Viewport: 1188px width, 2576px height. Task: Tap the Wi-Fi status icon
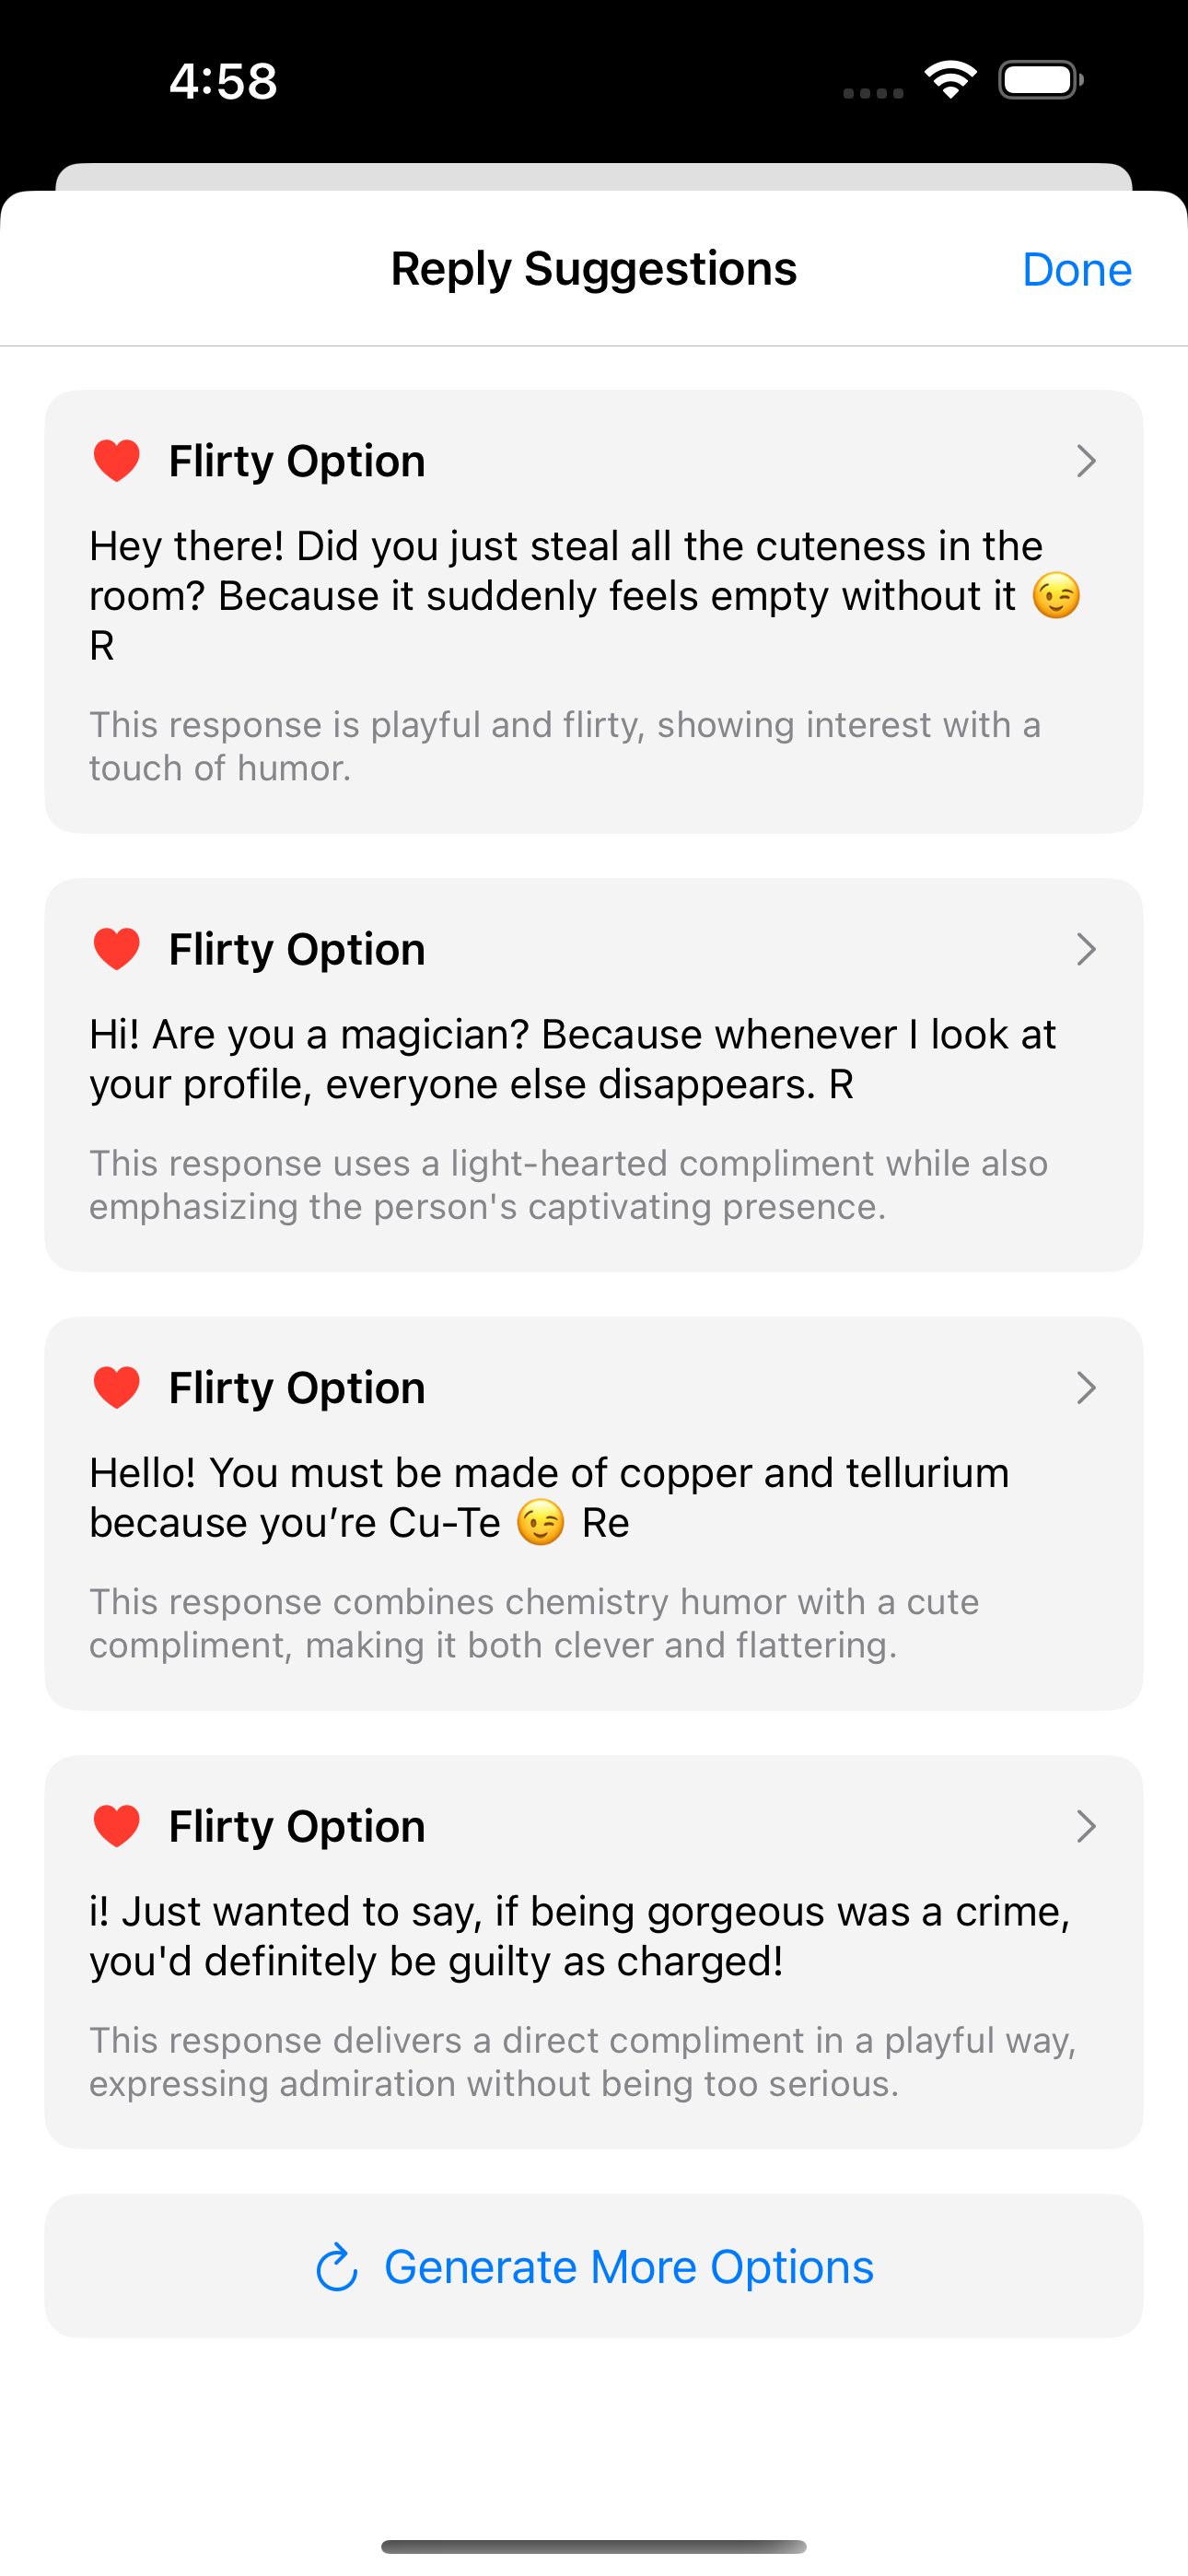[x=950, y=80]
